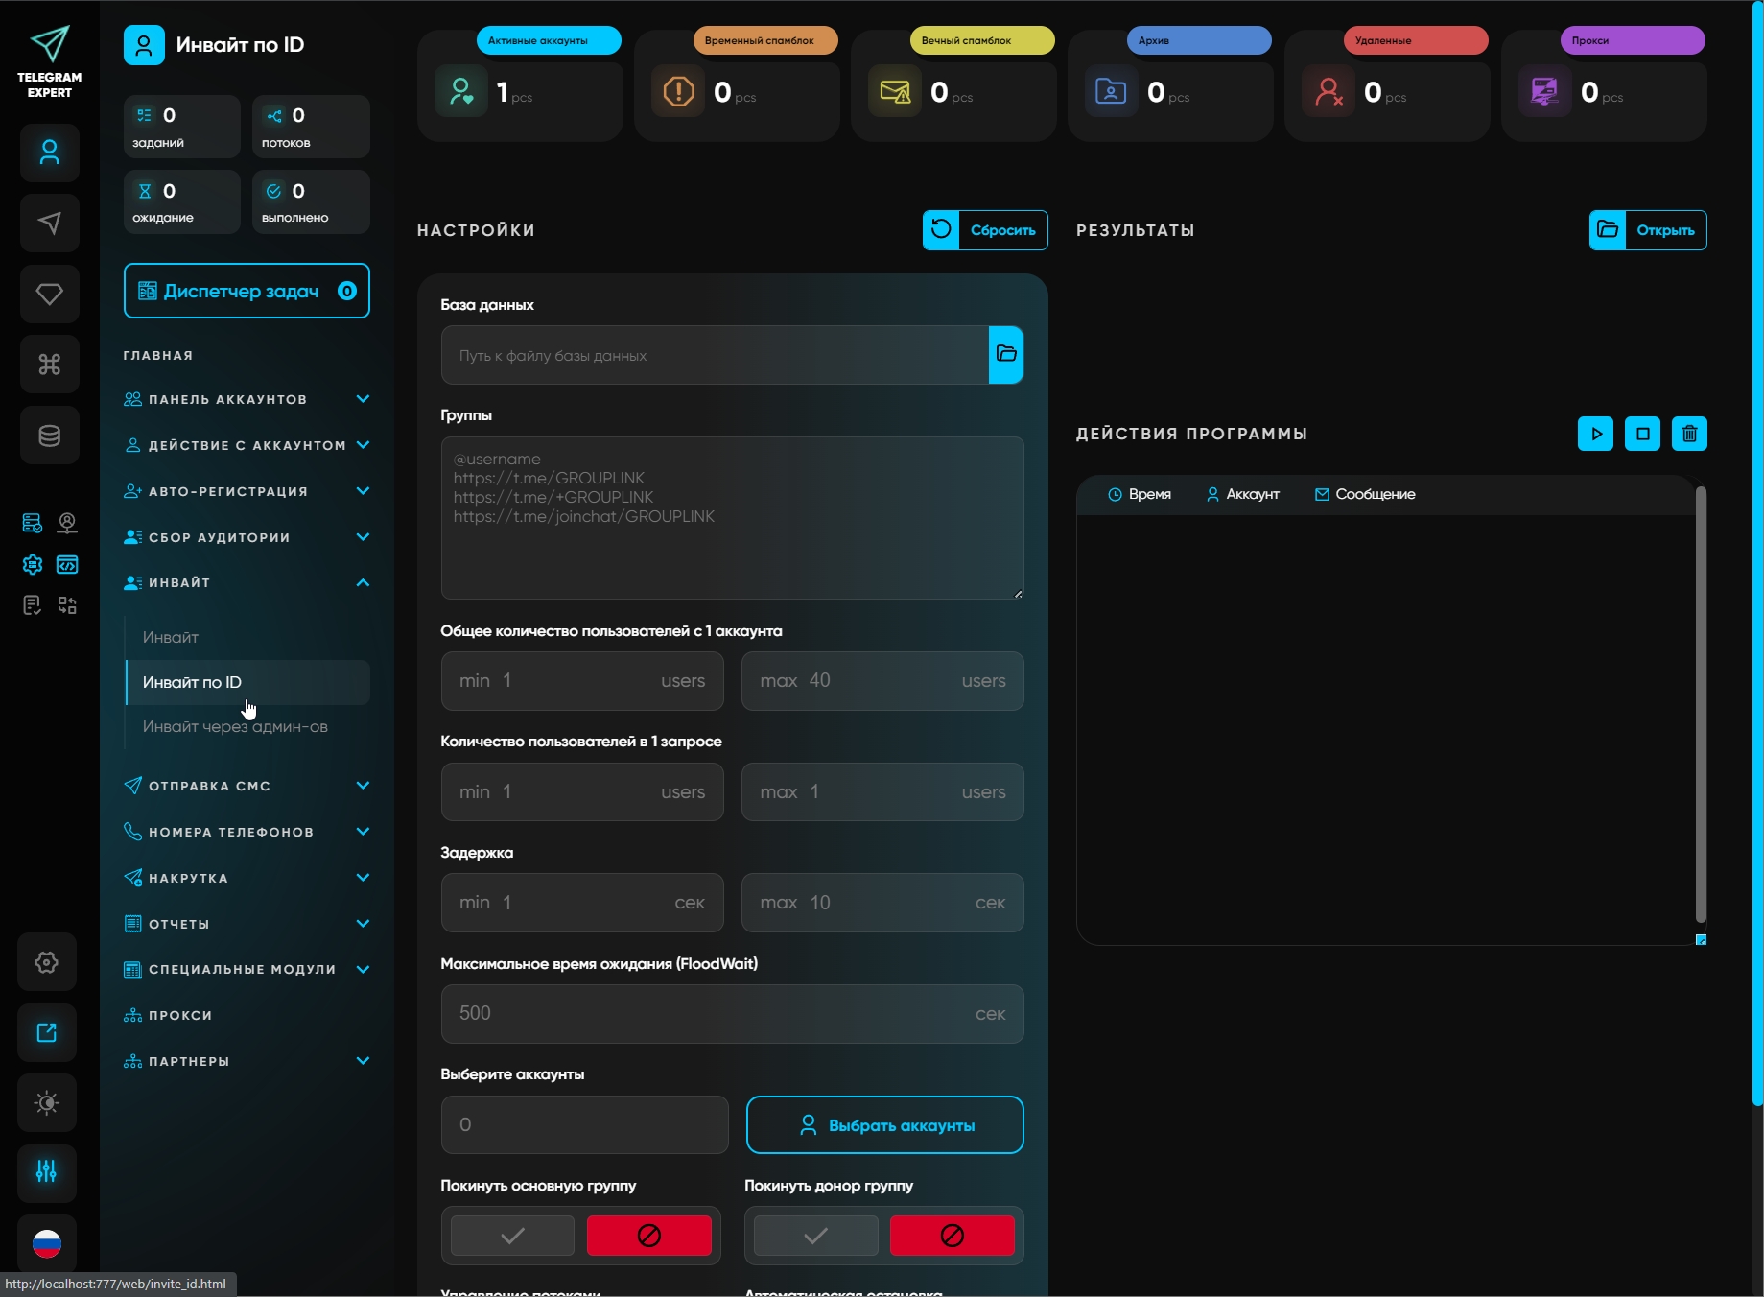This screenshot has width=1764, height=1297.
Task: Disable red option under Покинуть донор группу
Action: click(952, 1236)
